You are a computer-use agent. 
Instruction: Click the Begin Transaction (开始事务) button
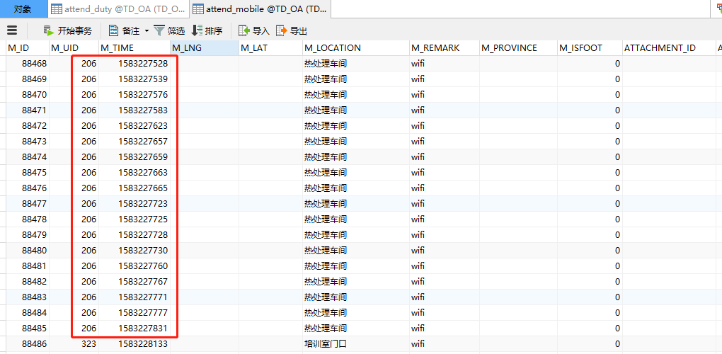click(67, 30)
